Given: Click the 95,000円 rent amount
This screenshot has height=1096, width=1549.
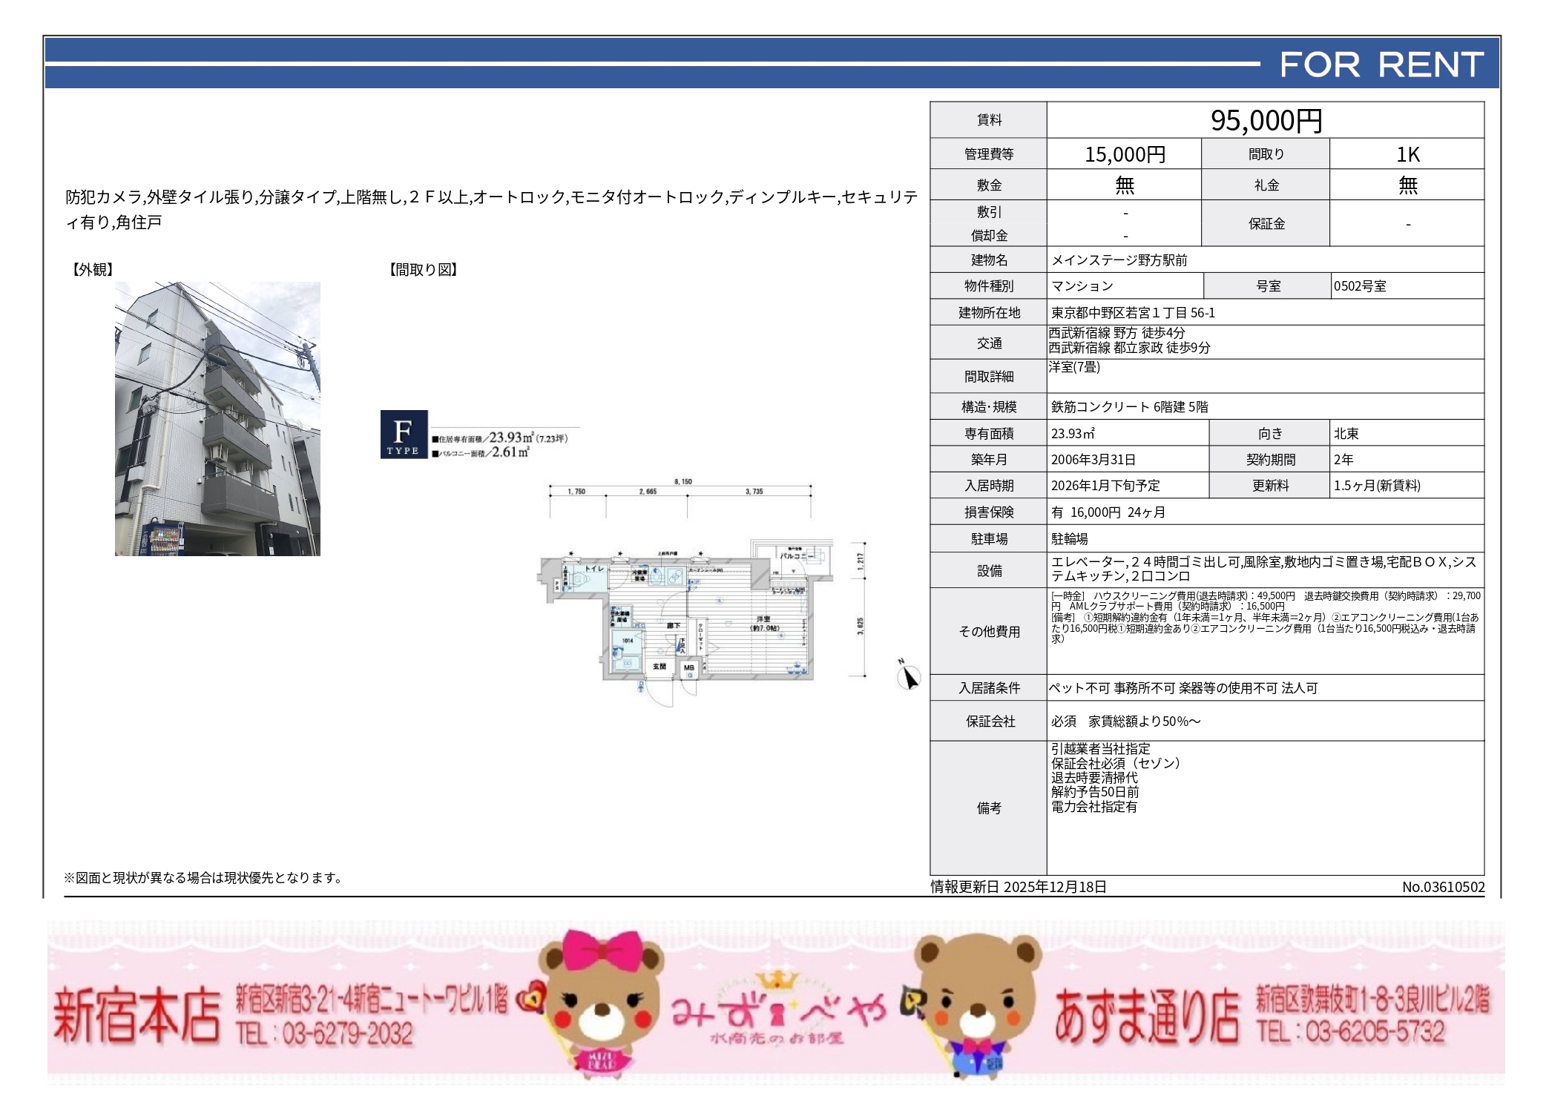Looking at the screenshot, I should click(1266, 121).
